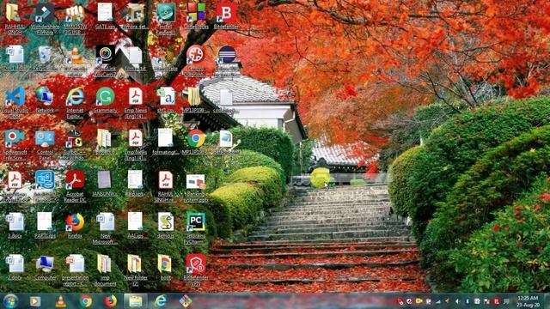Open the taskbar clock showing 12:25 AM

coord(528,301)
